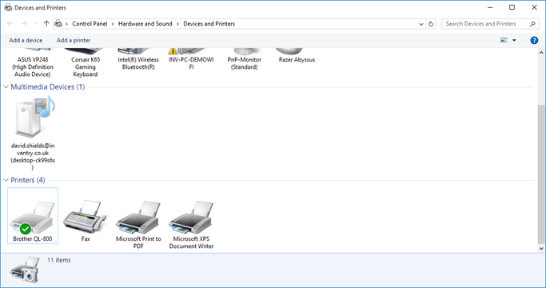546x288 pixels.
Task: Open the view options dropdown arrow
Action: (514, 41)
